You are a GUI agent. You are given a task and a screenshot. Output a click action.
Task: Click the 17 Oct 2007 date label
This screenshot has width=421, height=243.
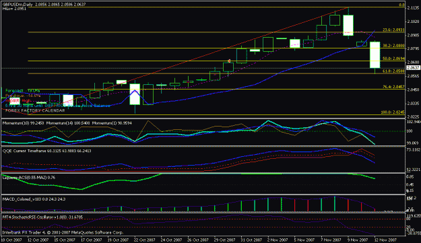(92, 240)
